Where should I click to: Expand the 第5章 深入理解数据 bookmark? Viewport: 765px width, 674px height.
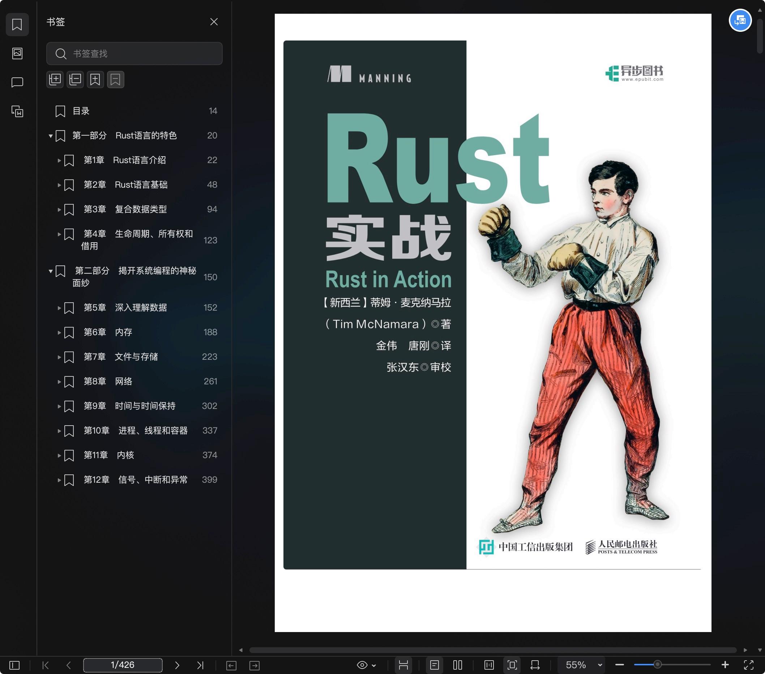(59, 308)
